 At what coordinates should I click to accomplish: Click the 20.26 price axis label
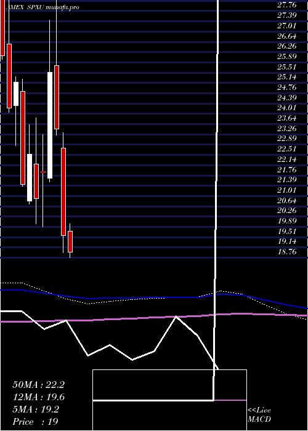[x=287, y=211]
